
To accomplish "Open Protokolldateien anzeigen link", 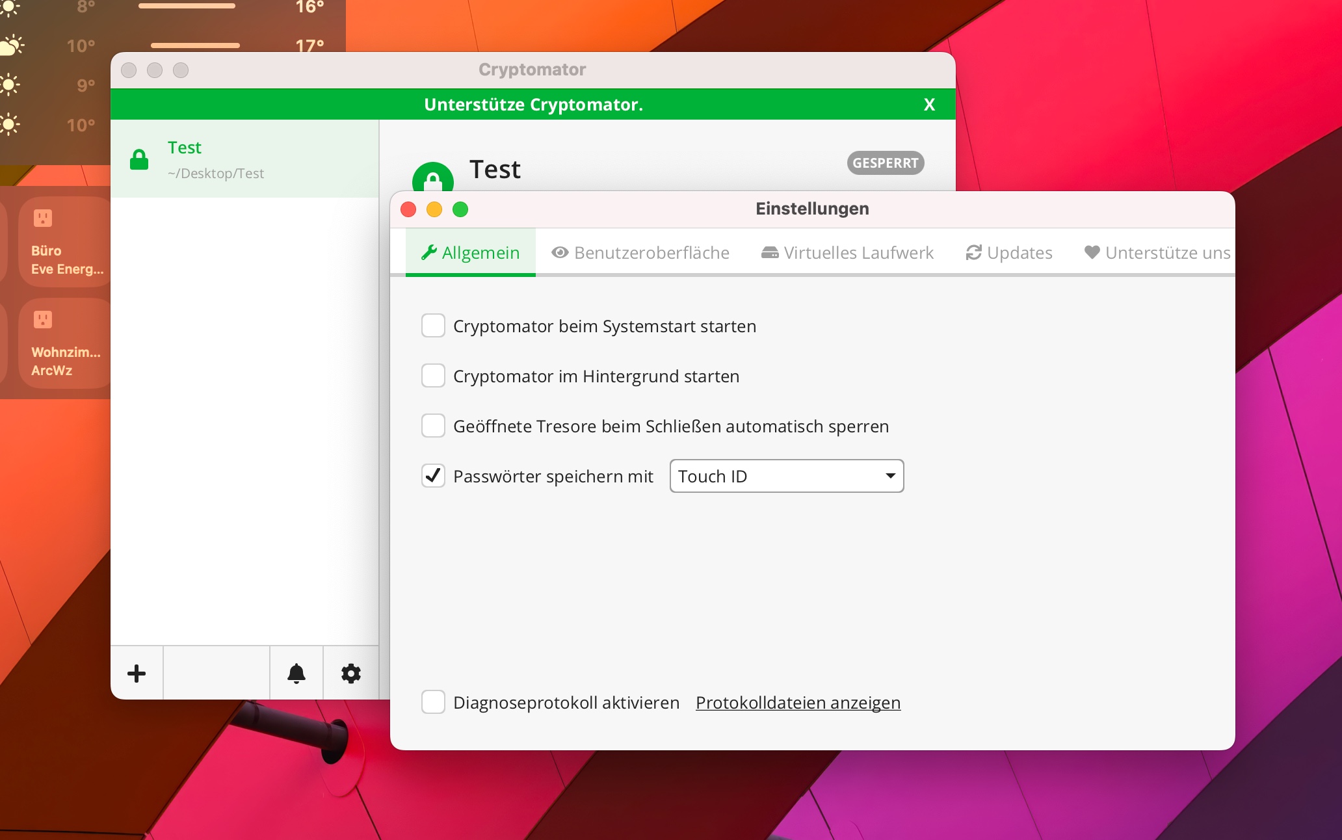I will tap(798, 703).
